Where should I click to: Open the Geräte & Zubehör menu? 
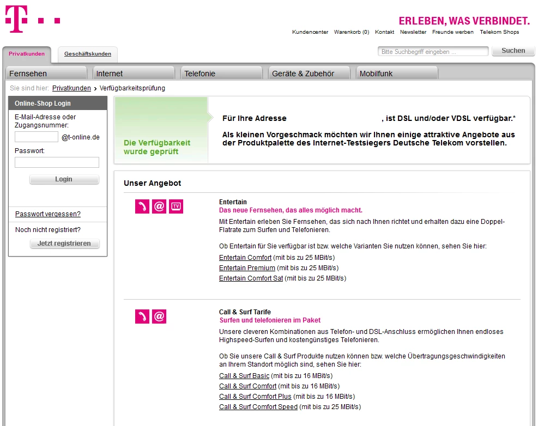pos(309,74)
